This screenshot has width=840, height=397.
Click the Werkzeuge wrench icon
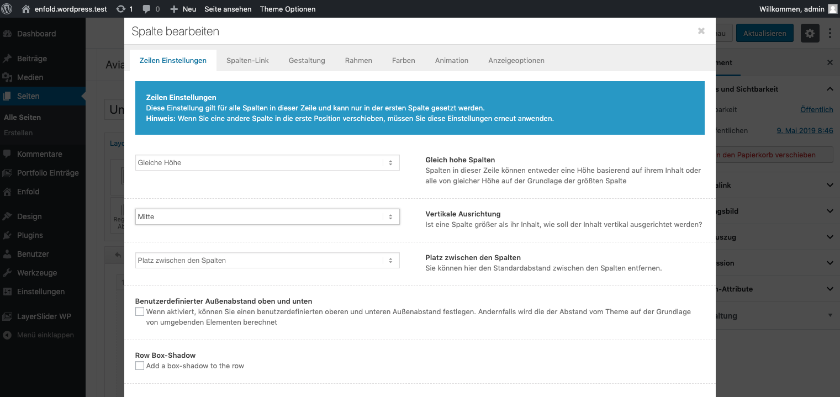[x=7, y=273]
